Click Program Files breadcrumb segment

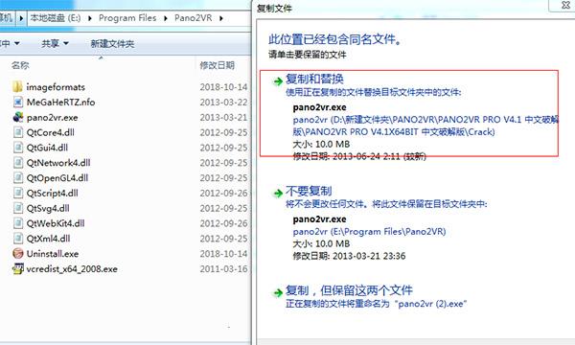(x=127, y=18)
